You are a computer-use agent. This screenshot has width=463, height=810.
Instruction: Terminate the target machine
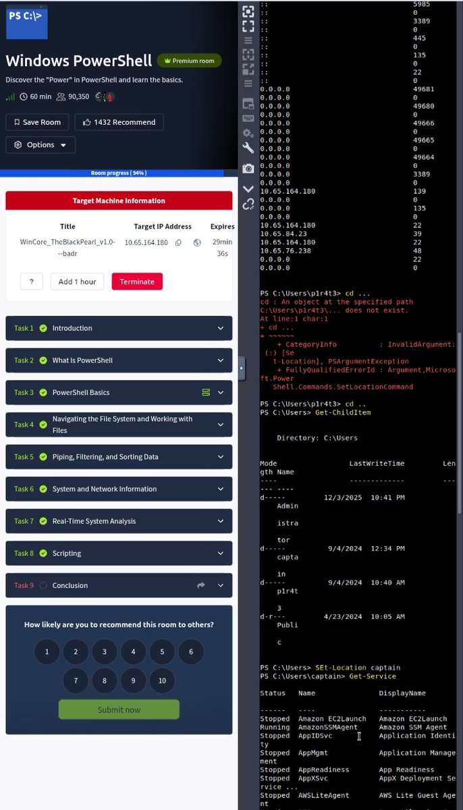[137, 281]
